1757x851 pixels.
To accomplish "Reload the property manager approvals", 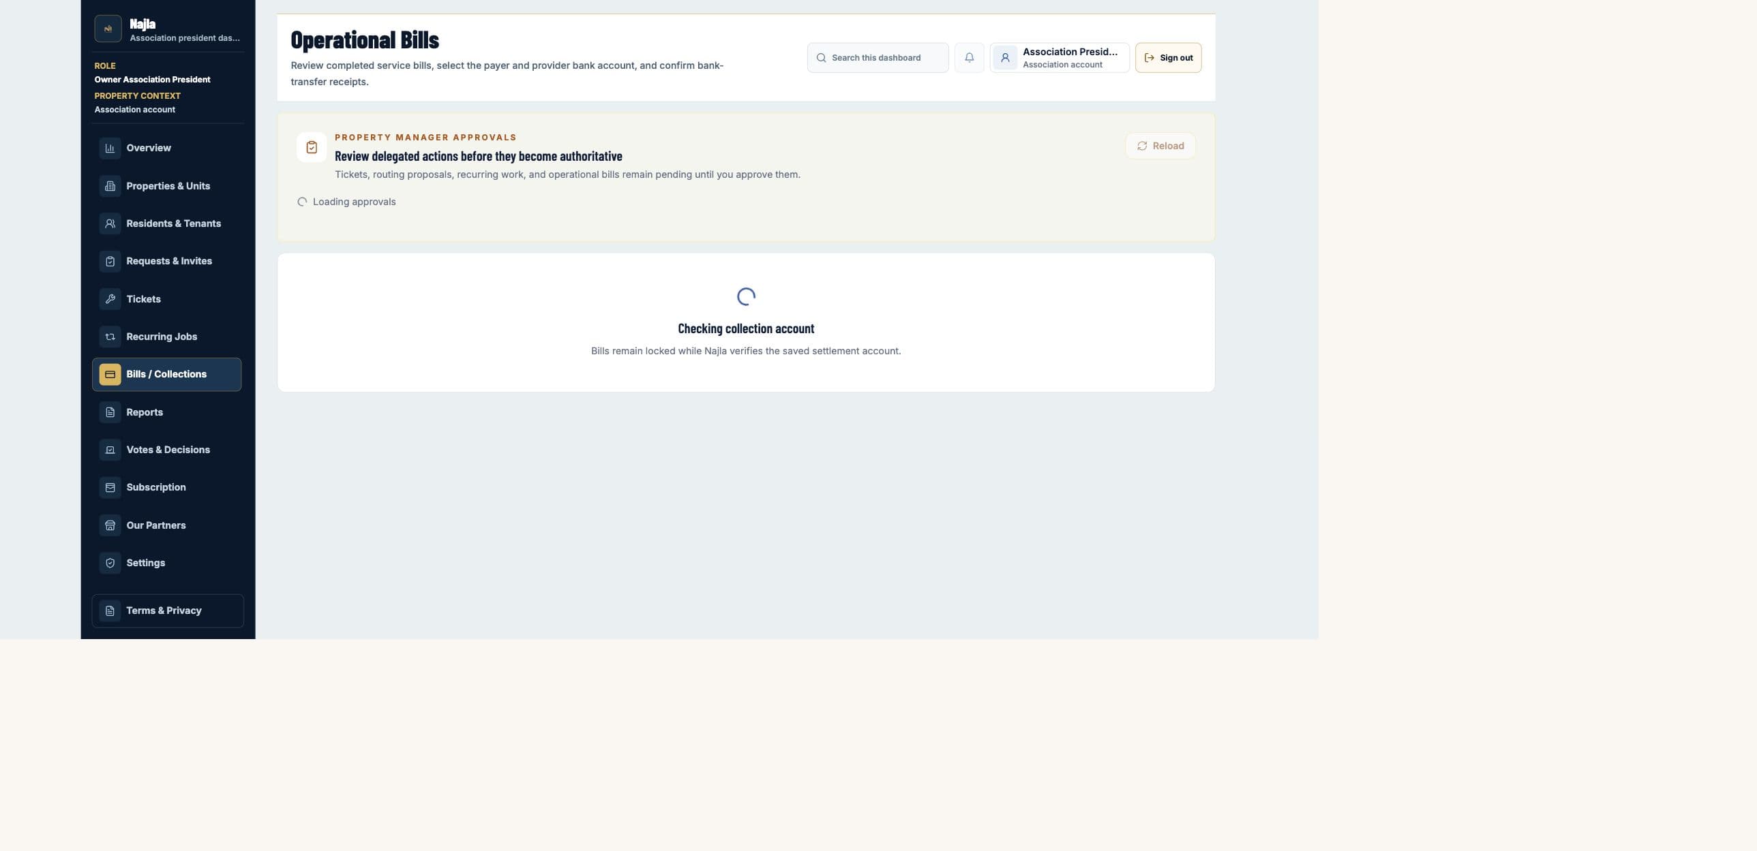I will click(1160, 146).
